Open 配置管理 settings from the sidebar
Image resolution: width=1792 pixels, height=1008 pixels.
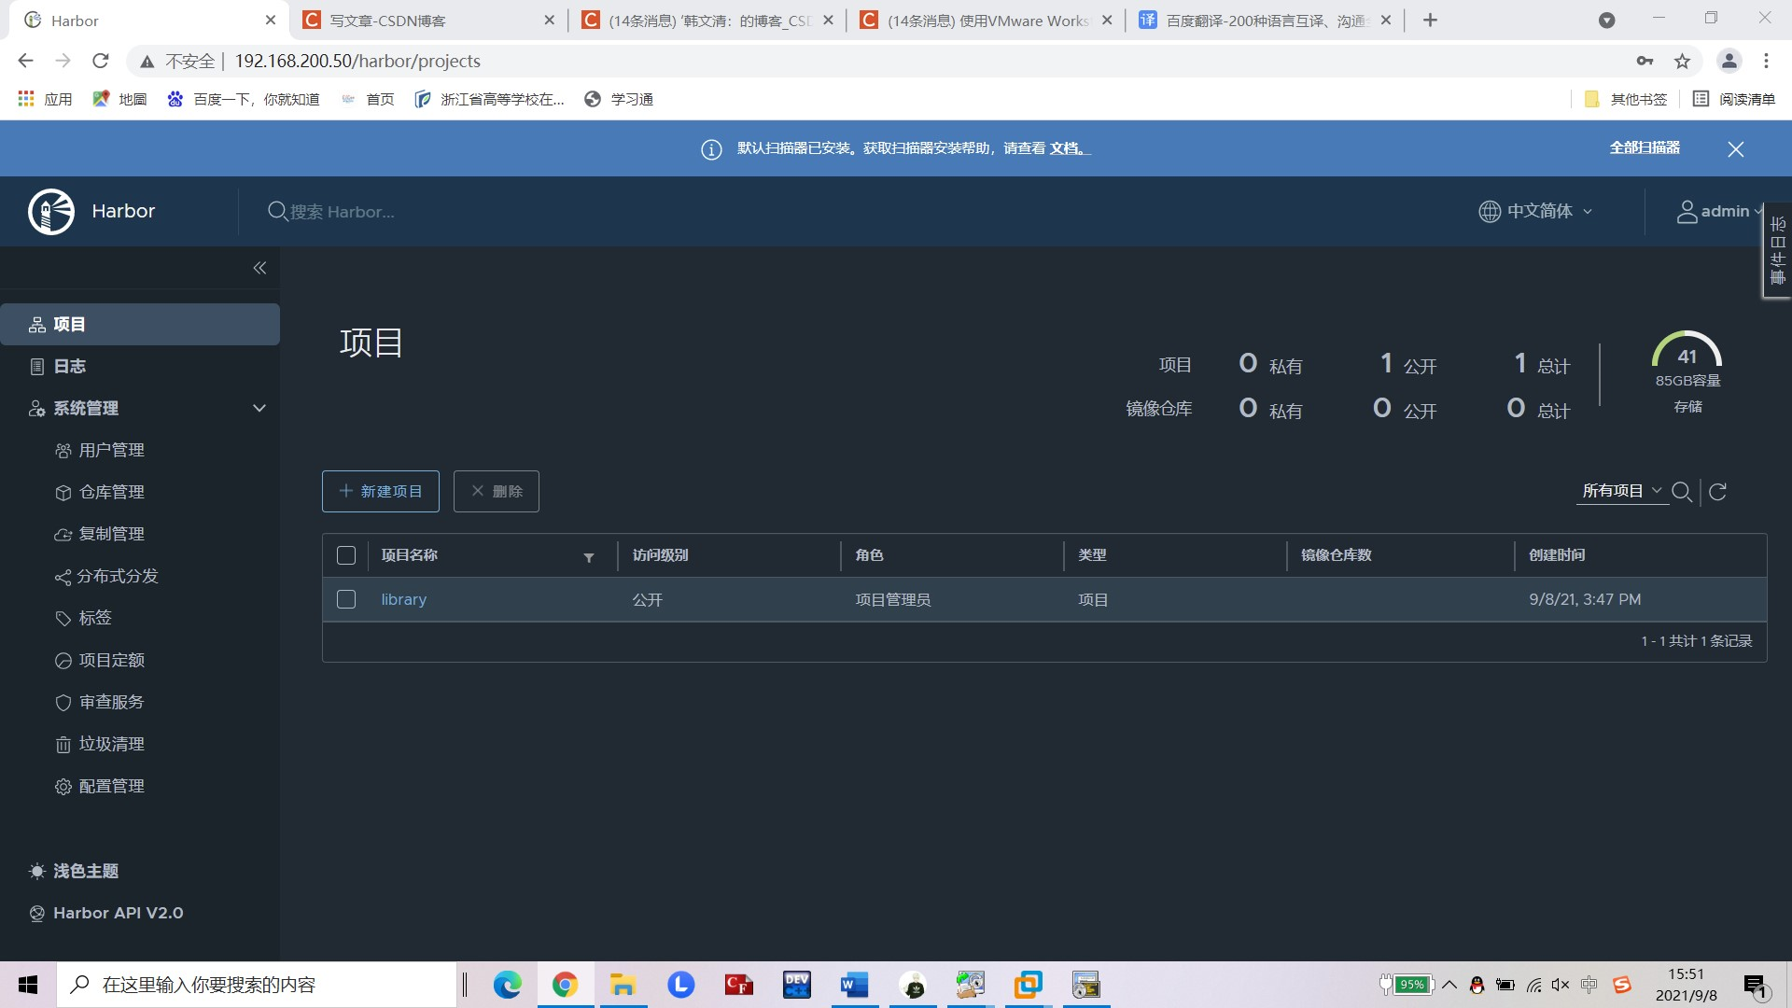pos(110,786)
